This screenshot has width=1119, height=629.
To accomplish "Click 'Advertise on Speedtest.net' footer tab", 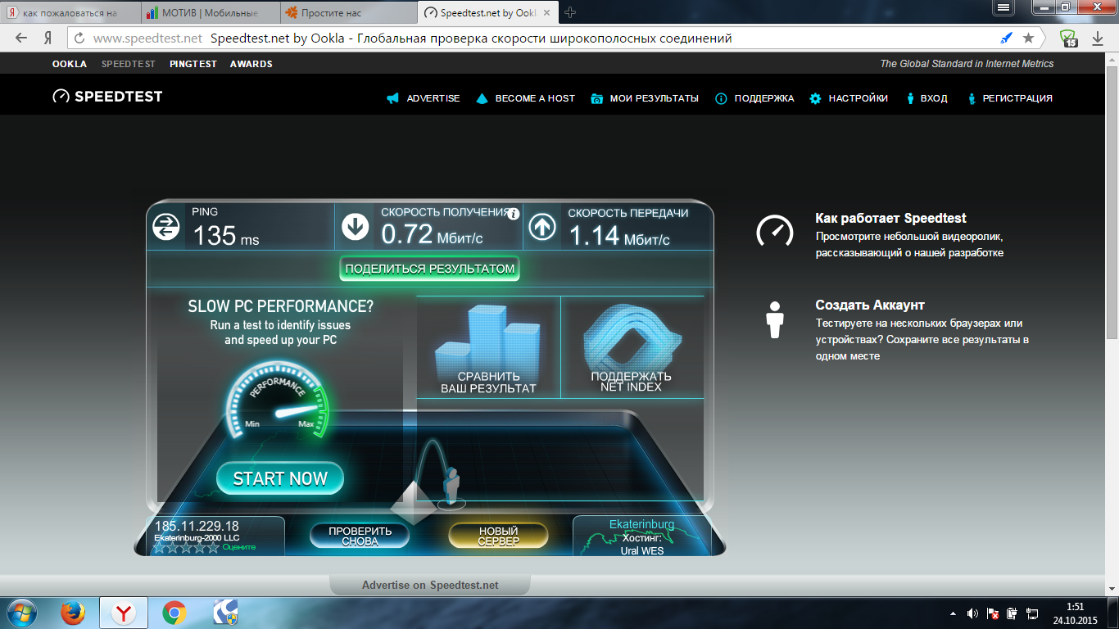I will (x=430, y=585).
